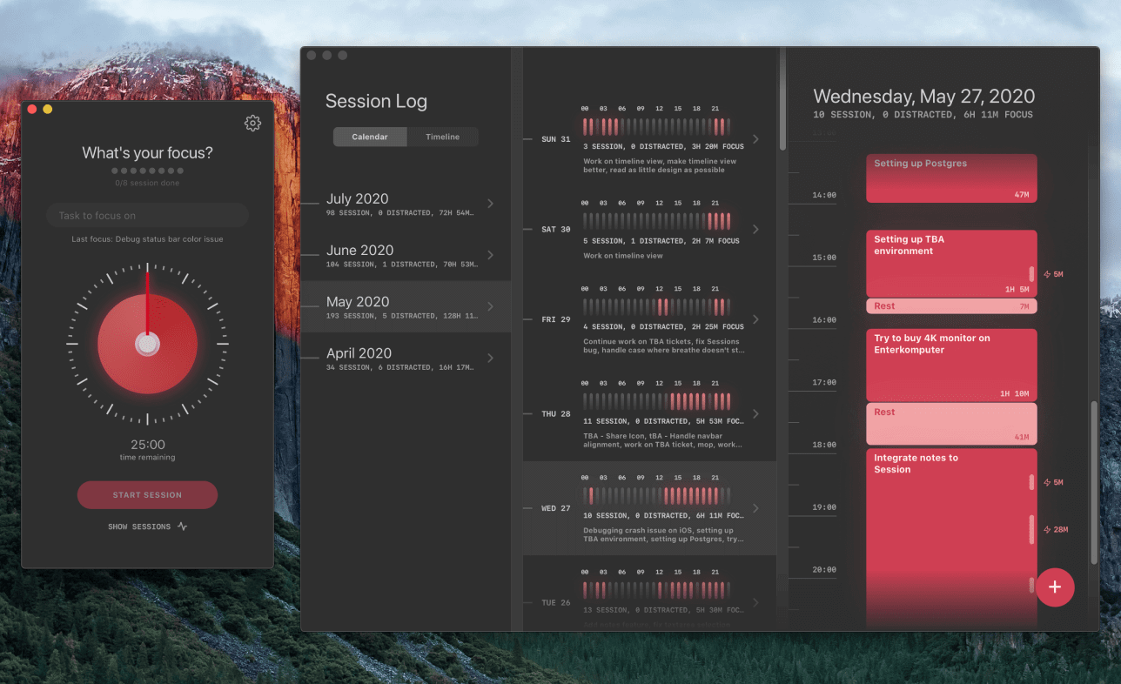Viewport: 1121px width, 684px height.
Task: Open SUN 31 day details chevron
Action: coord(755,139)
